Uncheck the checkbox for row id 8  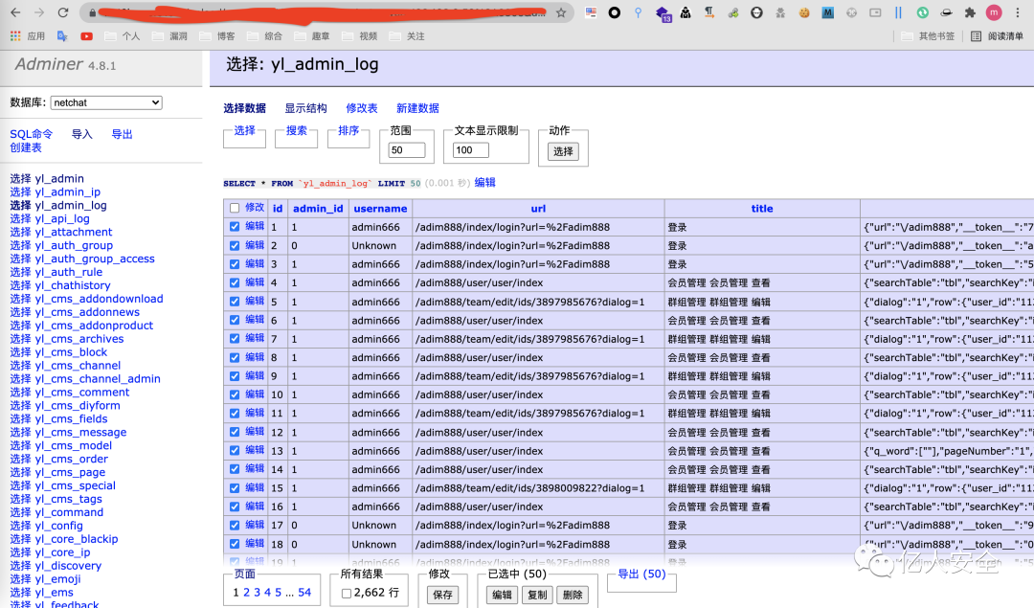pos(235,357)
